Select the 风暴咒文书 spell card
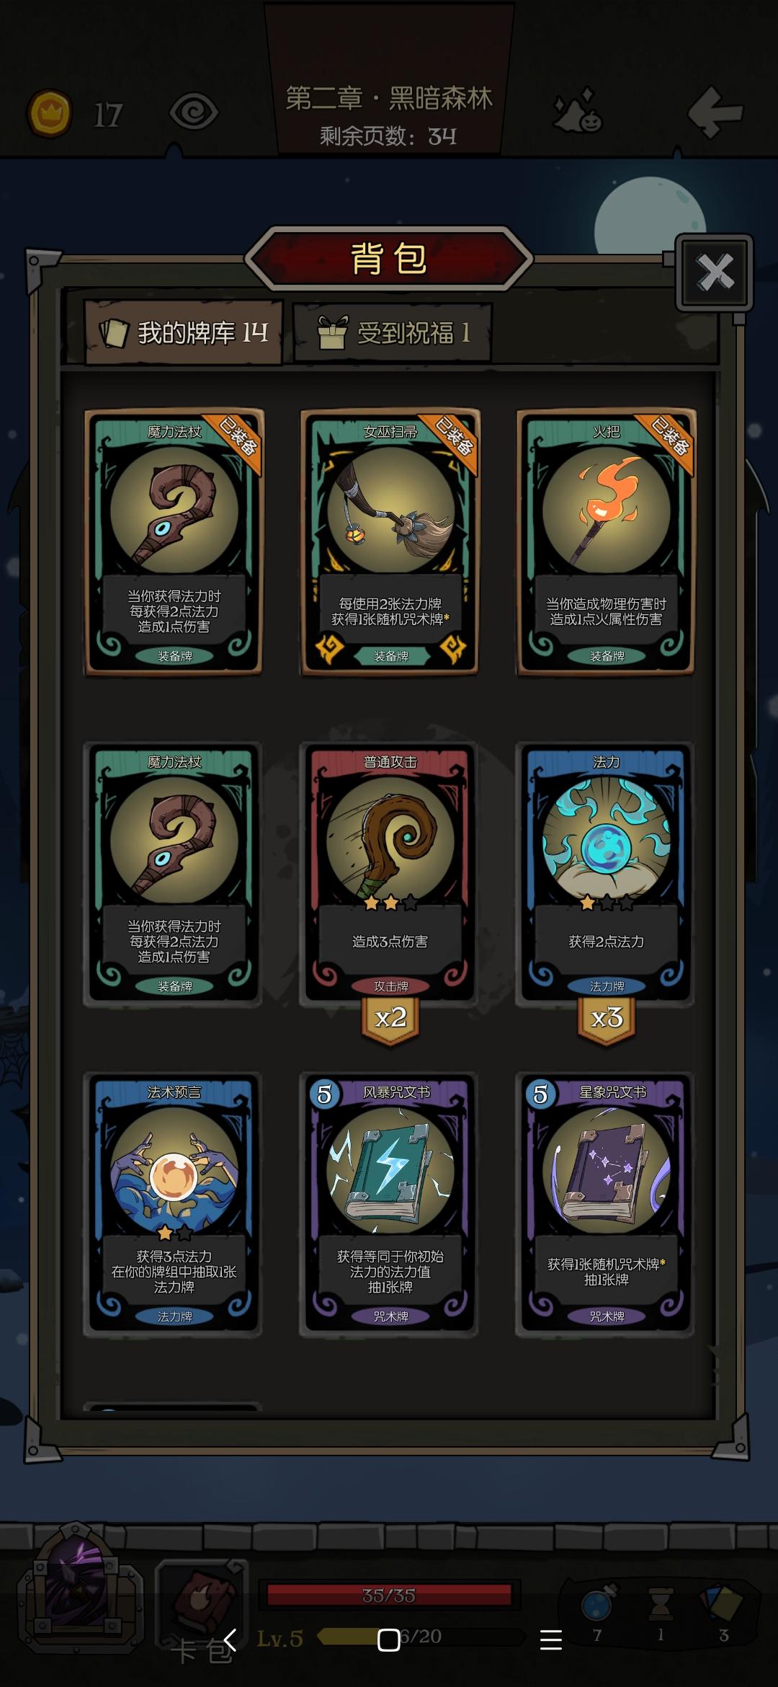The image size is (778, 1687). tap(390, 1203)
